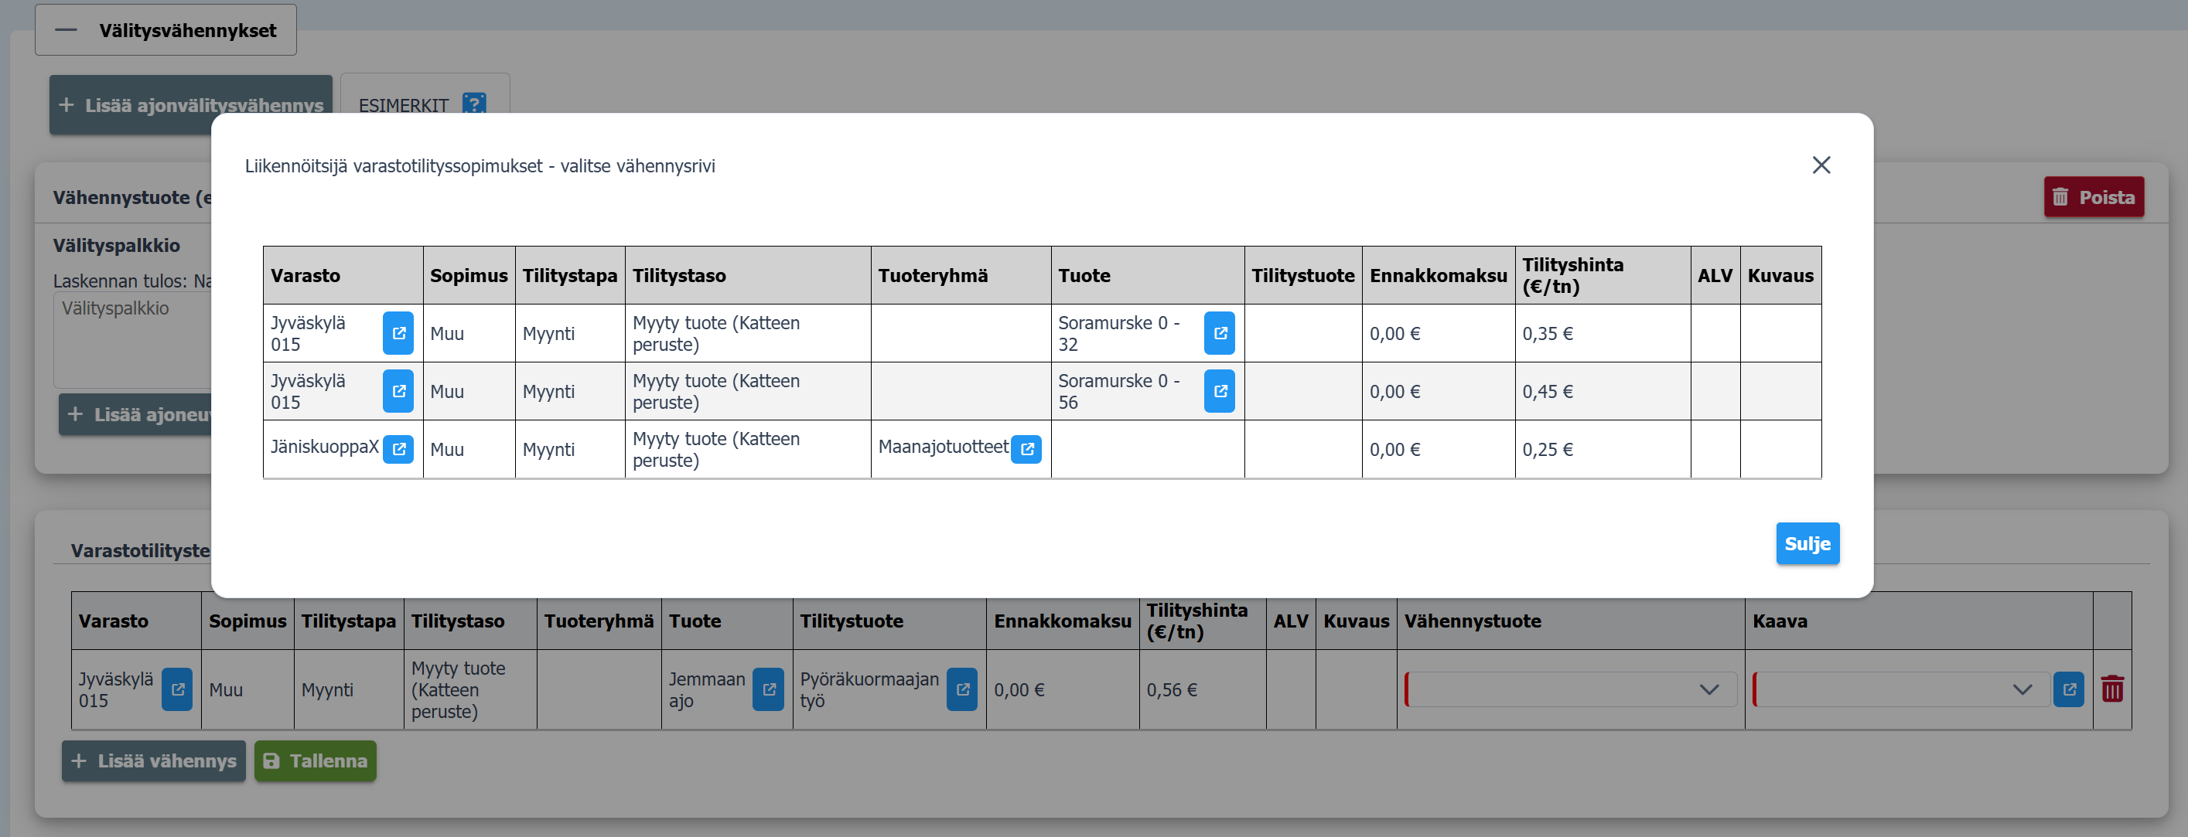
Task: Open link icon next to Maanajotuotteet
Action: tap(1026, 449)
